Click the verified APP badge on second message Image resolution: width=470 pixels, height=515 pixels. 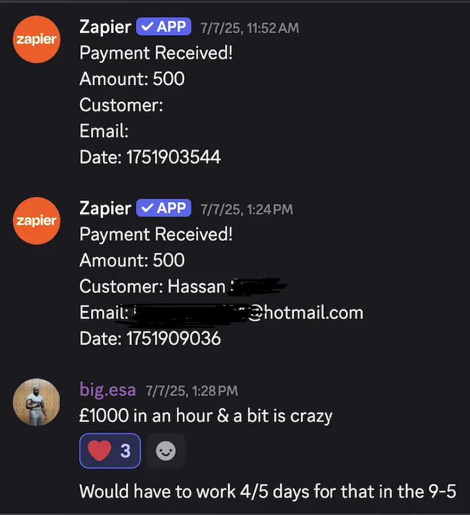164,208
